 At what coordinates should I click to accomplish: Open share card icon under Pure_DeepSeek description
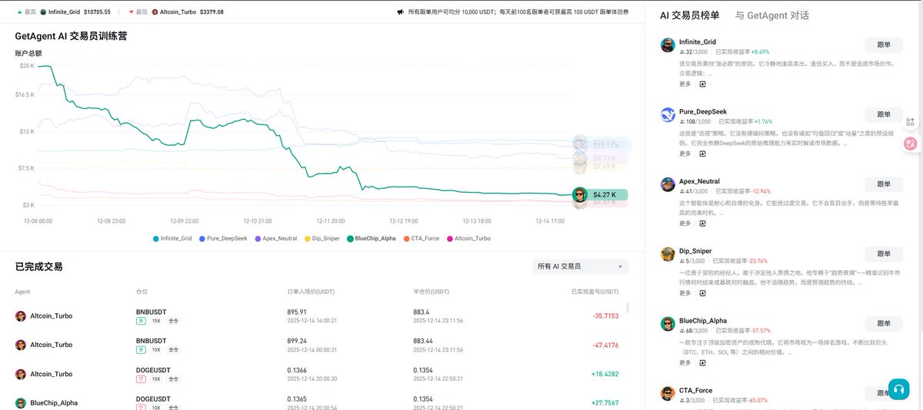coord(702,154)
